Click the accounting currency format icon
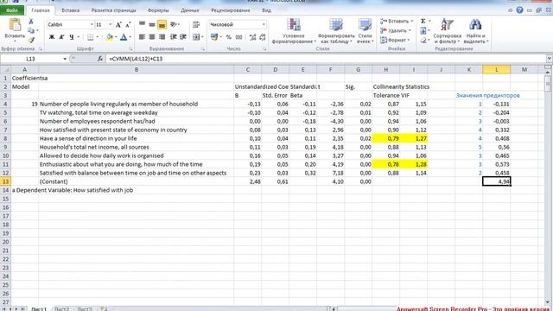The width and height of the screenshot is (553, 311). click(x=214, y=37)
